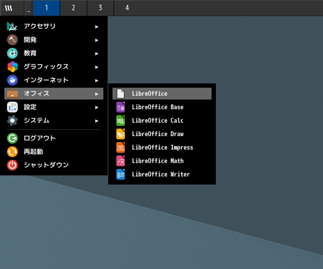
Task: Launch LibreOffice Draw from submenu
Action: tap(162, 134)
